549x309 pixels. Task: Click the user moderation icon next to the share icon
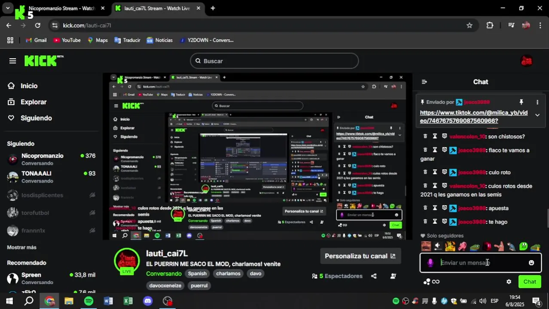[x=393, y=276]
